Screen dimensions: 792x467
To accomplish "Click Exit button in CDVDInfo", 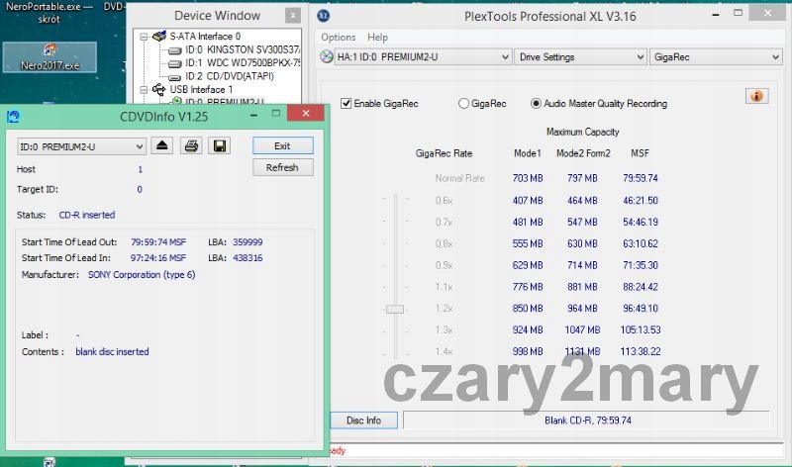I will (282, 145).
